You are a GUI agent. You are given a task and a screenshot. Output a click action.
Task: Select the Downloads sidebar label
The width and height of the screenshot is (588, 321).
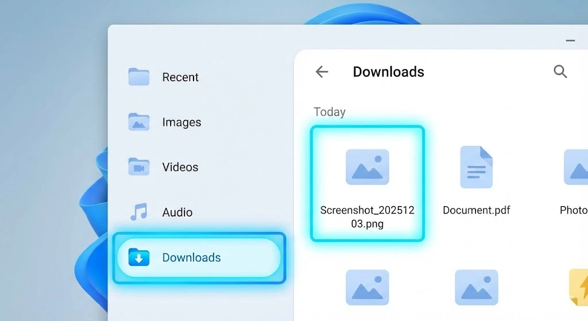tap(191, 258)
